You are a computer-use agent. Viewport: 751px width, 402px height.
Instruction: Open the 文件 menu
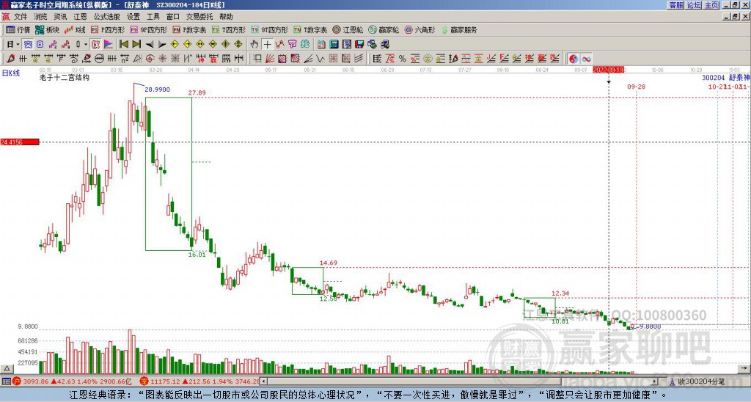(x=21, y=17)
